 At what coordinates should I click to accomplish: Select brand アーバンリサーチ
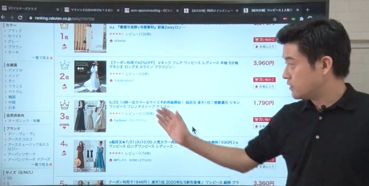click(22, 154)
